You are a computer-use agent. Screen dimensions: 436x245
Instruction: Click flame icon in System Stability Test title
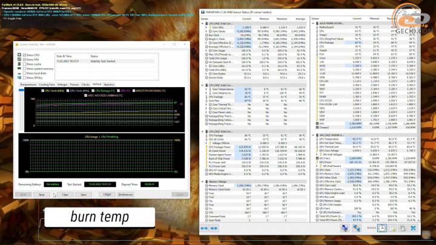pyautogui.click(x=17, y=44)
